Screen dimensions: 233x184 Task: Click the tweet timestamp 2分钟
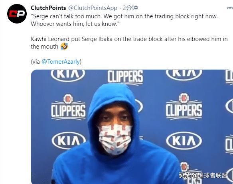pyautogui.click(x=130, y=8)
